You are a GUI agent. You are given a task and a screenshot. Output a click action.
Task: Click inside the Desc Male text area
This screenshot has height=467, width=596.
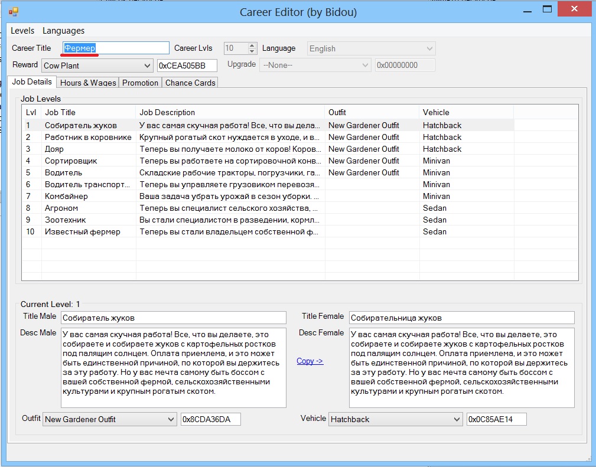click(173, 367)
